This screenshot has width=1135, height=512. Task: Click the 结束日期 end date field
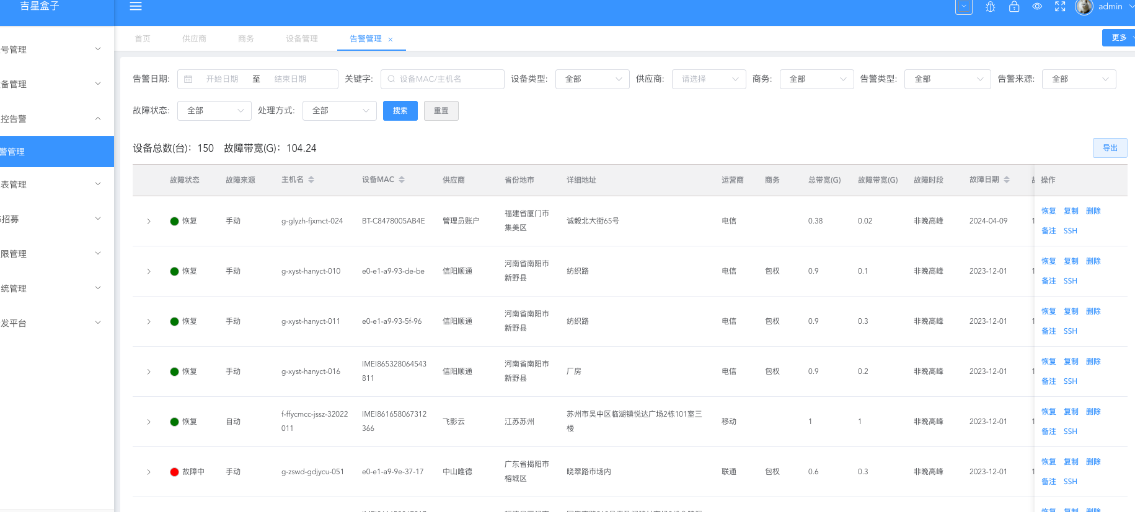click(291, 79)
